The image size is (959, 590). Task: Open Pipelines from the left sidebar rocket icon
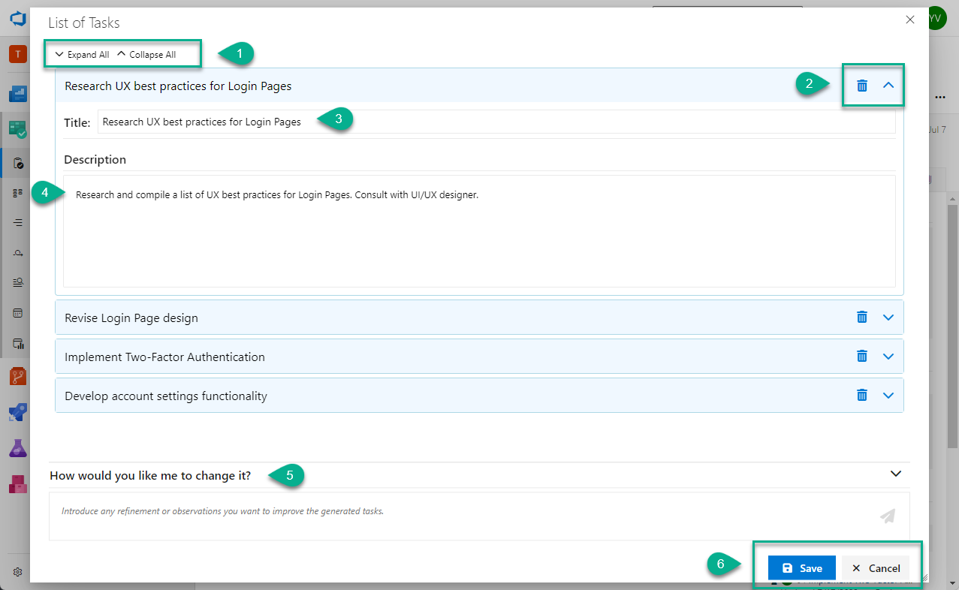point(17,411)
